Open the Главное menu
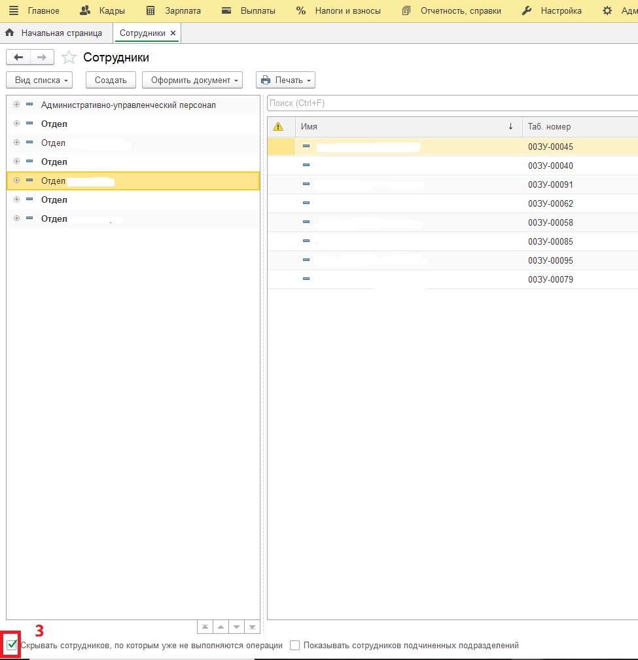The width and height of the screenshot is (638, 660). [x=43, y=11]
